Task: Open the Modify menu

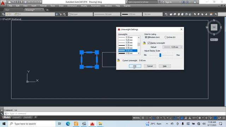Action: pos(84,6)
